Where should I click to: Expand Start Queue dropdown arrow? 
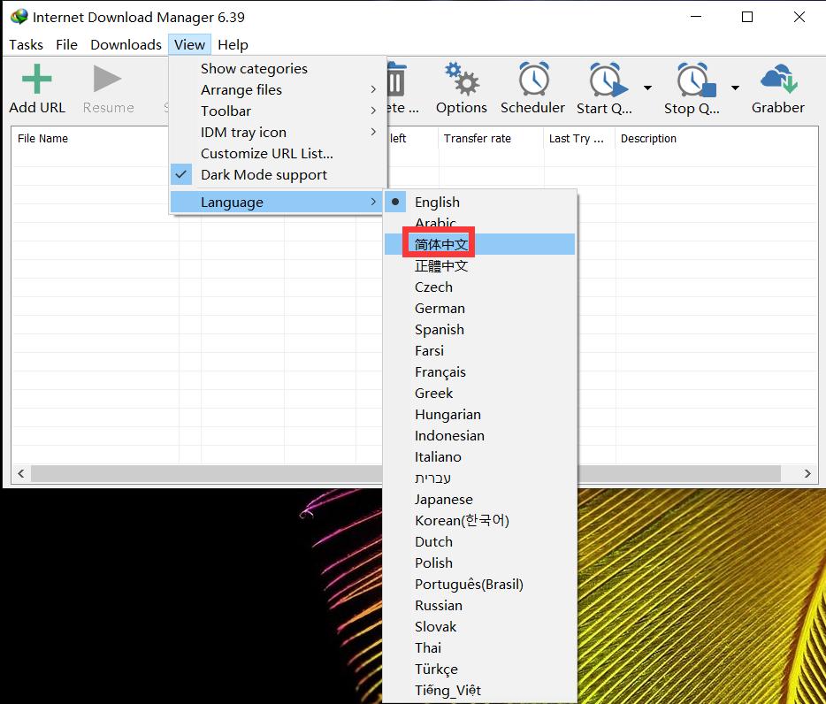[648, 88]
